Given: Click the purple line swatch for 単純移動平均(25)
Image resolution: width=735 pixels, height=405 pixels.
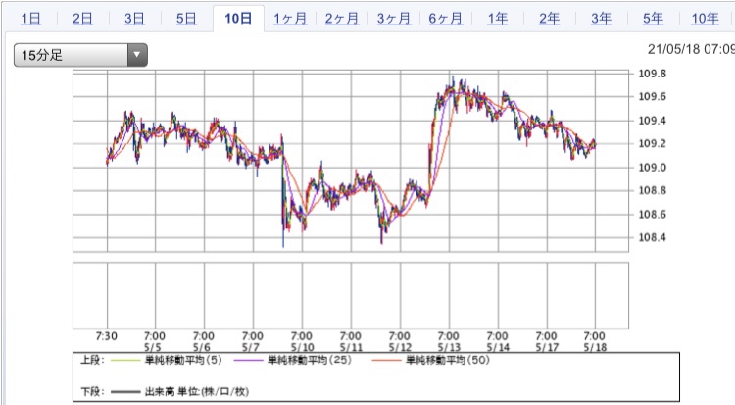Looking at the screenshot, I should 249,361.
